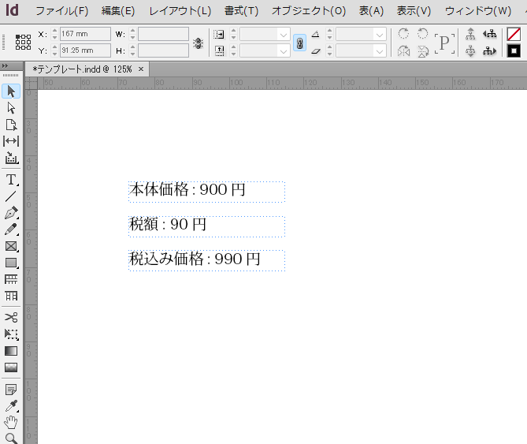Select the Type tool

coord(11,179)
